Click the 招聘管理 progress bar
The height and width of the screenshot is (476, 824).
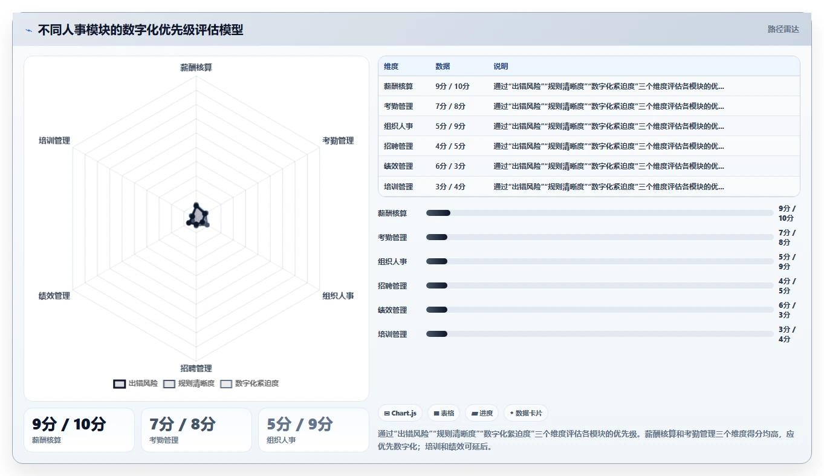600,285
